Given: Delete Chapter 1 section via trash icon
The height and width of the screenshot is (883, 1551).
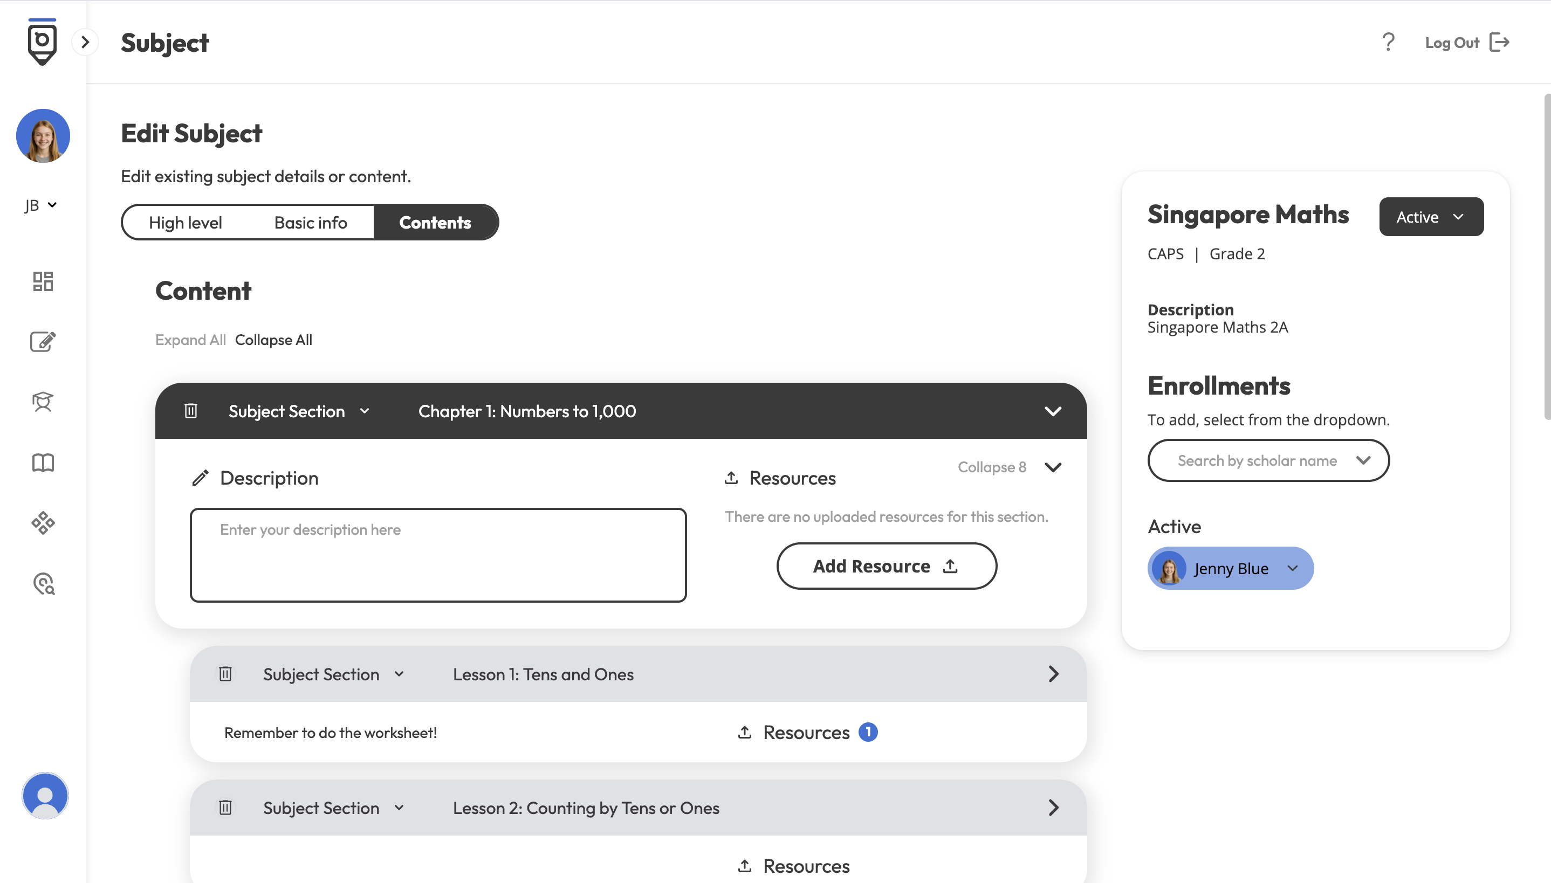Looking at the screenshot, I should 190,411.
